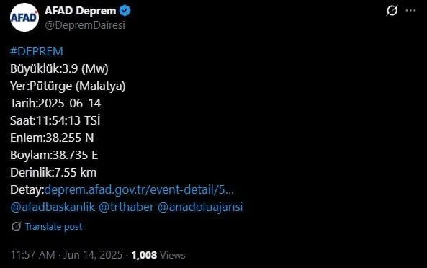Open Grok icon at top right
This screenshot has height=268, width=427.
point(392,11)
